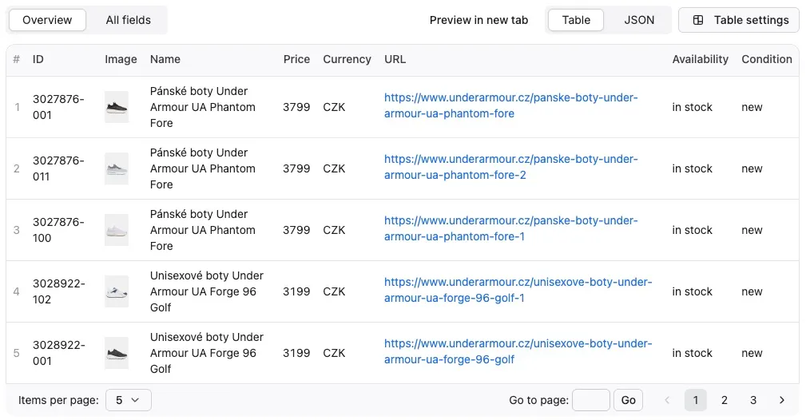Image resolution: width=806 pixels, height=420 pixels.
Task: Click the Go button
Action: pos(628,400)
